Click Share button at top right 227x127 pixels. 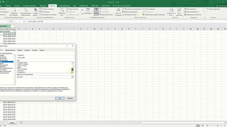[222, 6]
